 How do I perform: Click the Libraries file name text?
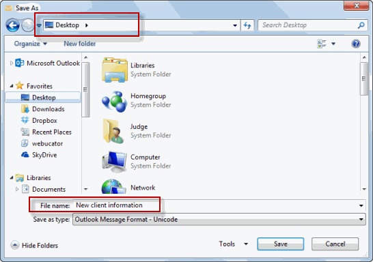tap(142, 65)
